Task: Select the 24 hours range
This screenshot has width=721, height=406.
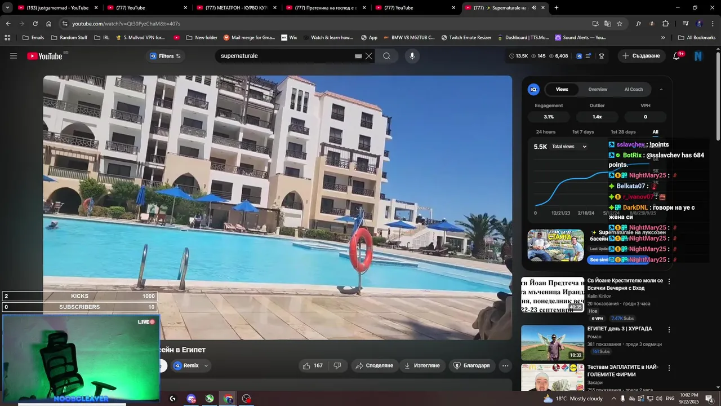Action: 546,132
